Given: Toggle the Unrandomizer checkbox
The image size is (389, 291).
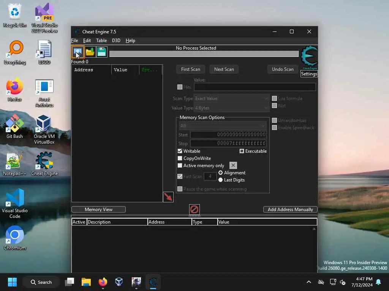Looking at the screenshot, I should [x=274, y=120].
